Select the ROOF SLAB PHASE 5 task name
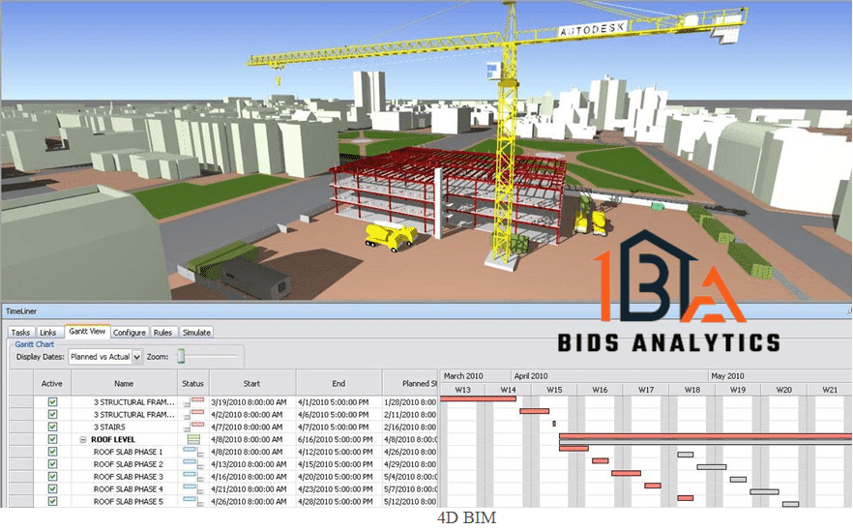The image size is (853, 530). click(129, 501)
